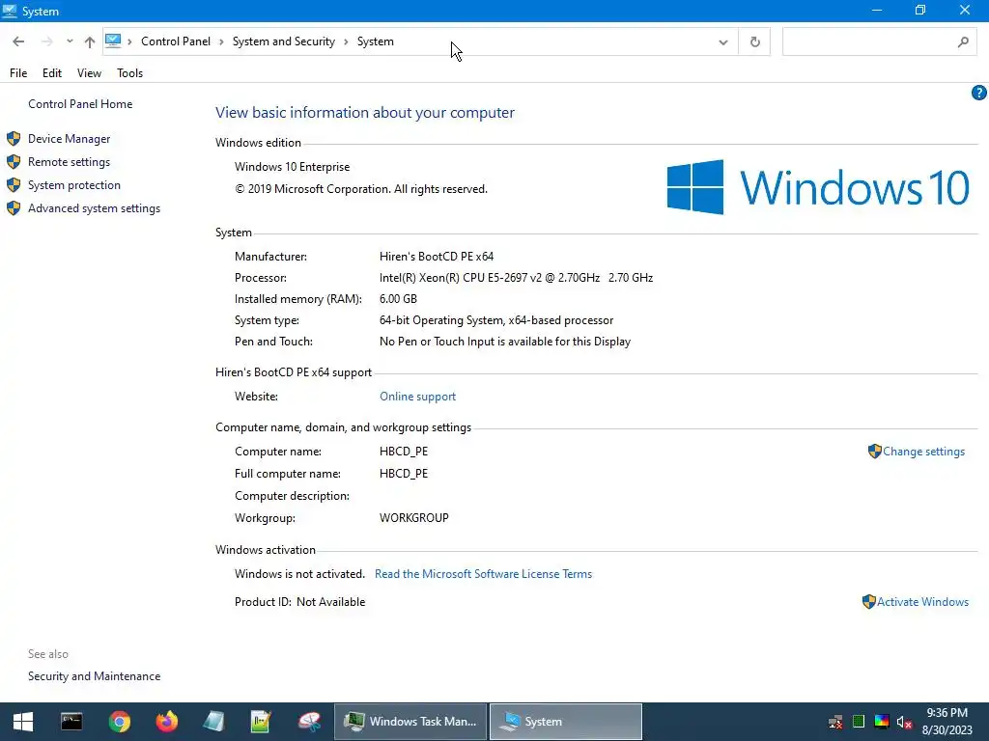Click shield icon beside Remote settings
This screenshot has width=989, height=741.
click(x=14, y=162)
